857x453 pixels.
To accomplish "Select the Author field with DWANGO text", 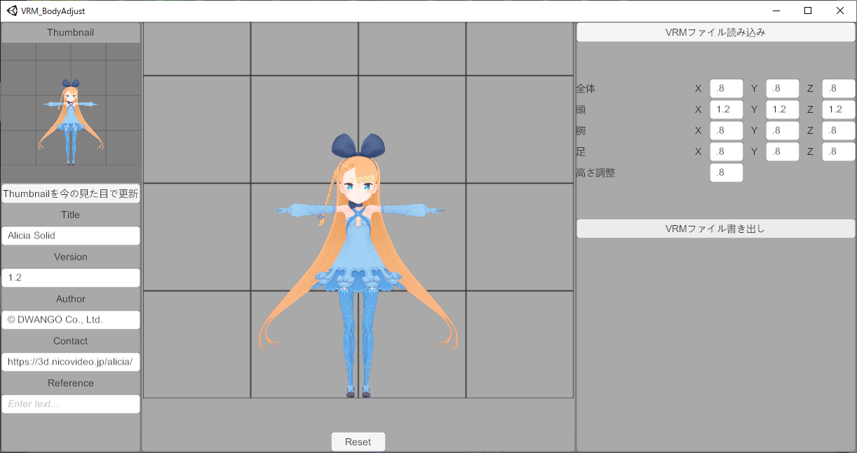I will point(71,320).
